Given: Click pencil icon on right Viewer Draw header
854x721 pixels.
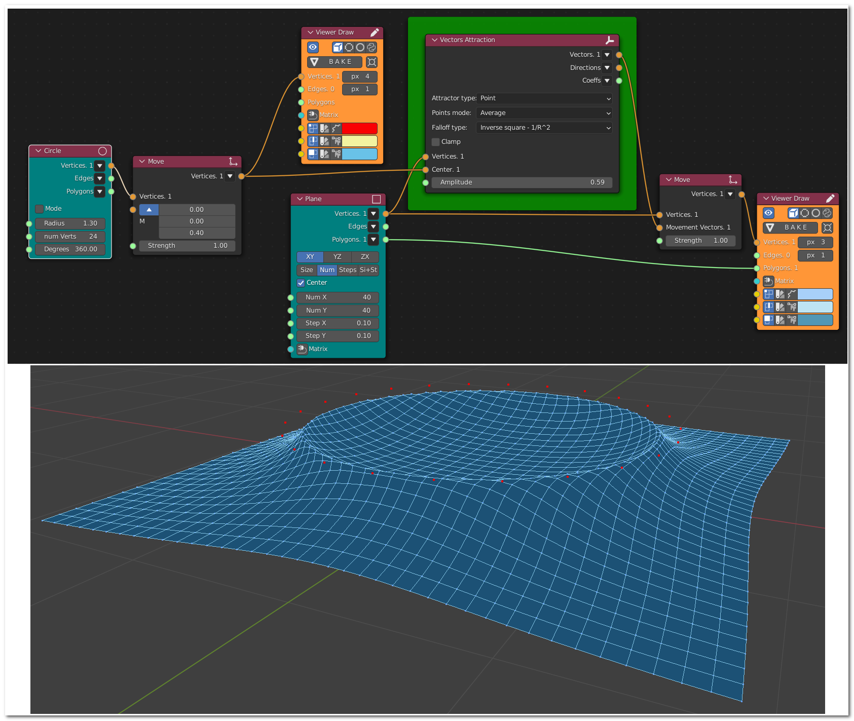Looking at the screenshot, I should point(830,199).
